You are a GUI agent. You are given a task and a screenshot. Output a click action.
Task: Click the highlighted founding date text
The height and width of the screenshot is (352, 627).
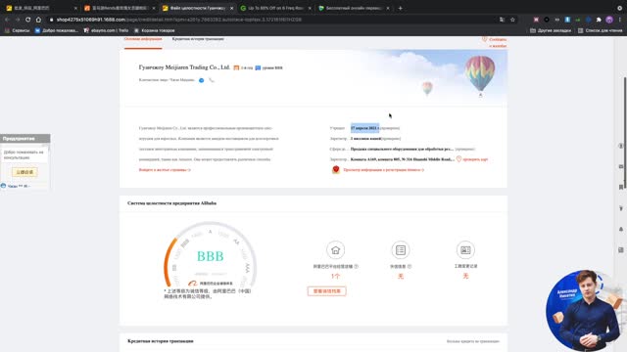coord(364,128)
